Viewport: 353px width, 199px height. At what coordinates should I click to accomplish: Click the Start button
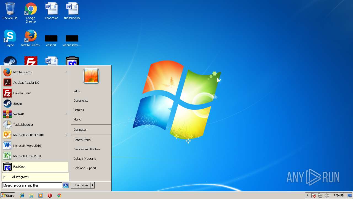(8, 195)
